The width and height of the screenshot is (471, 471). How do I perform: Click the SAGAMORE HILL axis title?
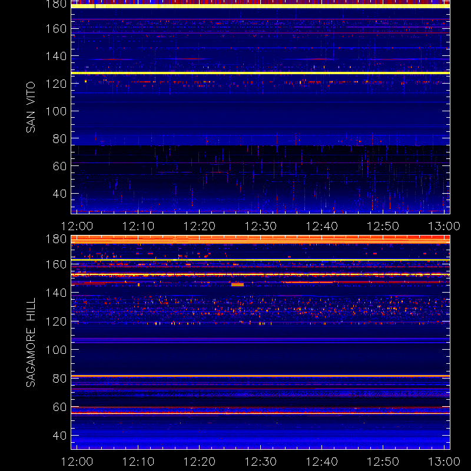point(31,342)
